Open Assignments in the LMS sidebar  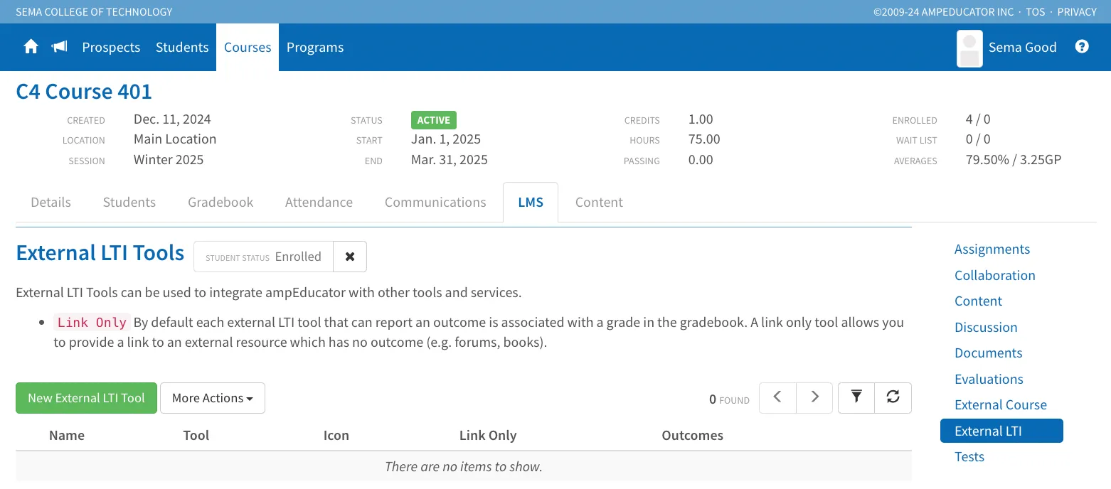(992, 249)
